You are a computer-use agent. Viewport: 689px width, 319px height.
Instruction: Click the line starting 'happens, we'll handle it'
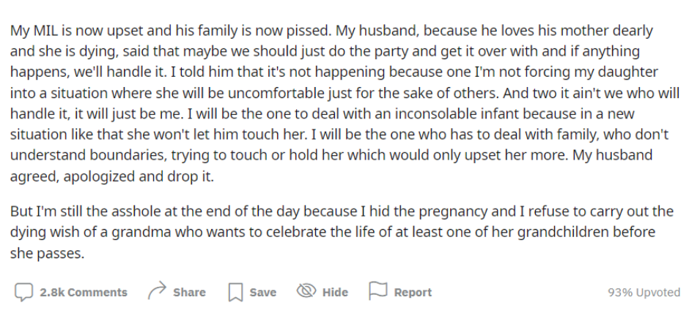coord(334,72)
